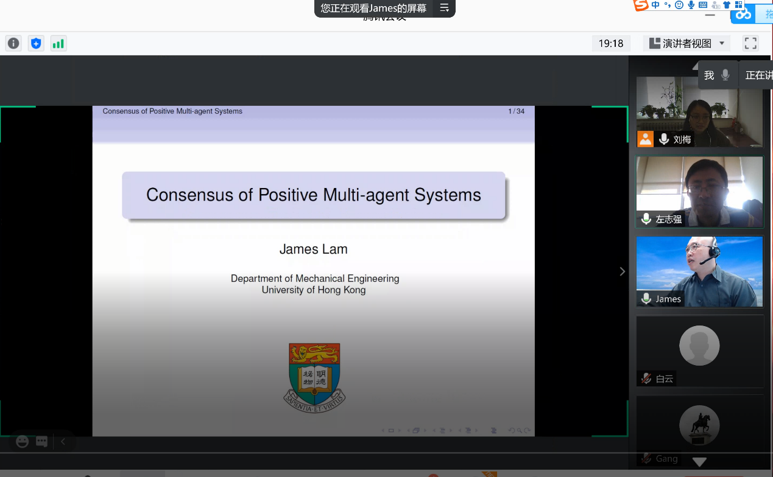This screenshot has width=773, height=477.
Task: Enter full screen mode
Action: (750, 43)
